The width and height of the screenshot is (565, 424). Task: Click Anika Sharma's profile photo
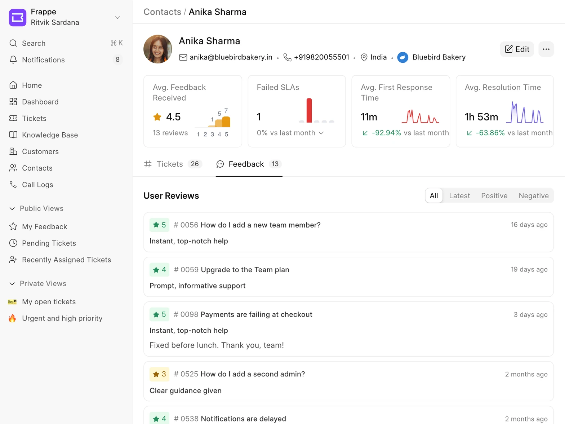click(x=158, y=49)
